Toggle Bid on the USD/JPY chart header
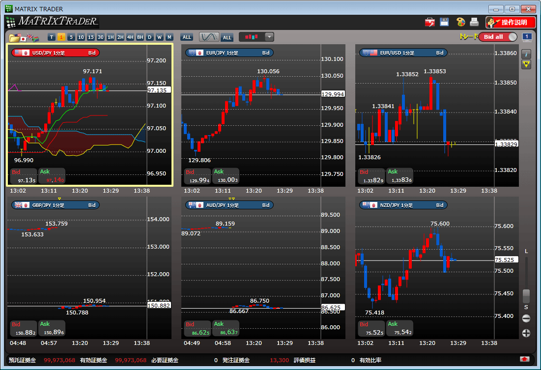The image size is (541, 370). pyautogui.click(x=92, y=53)
